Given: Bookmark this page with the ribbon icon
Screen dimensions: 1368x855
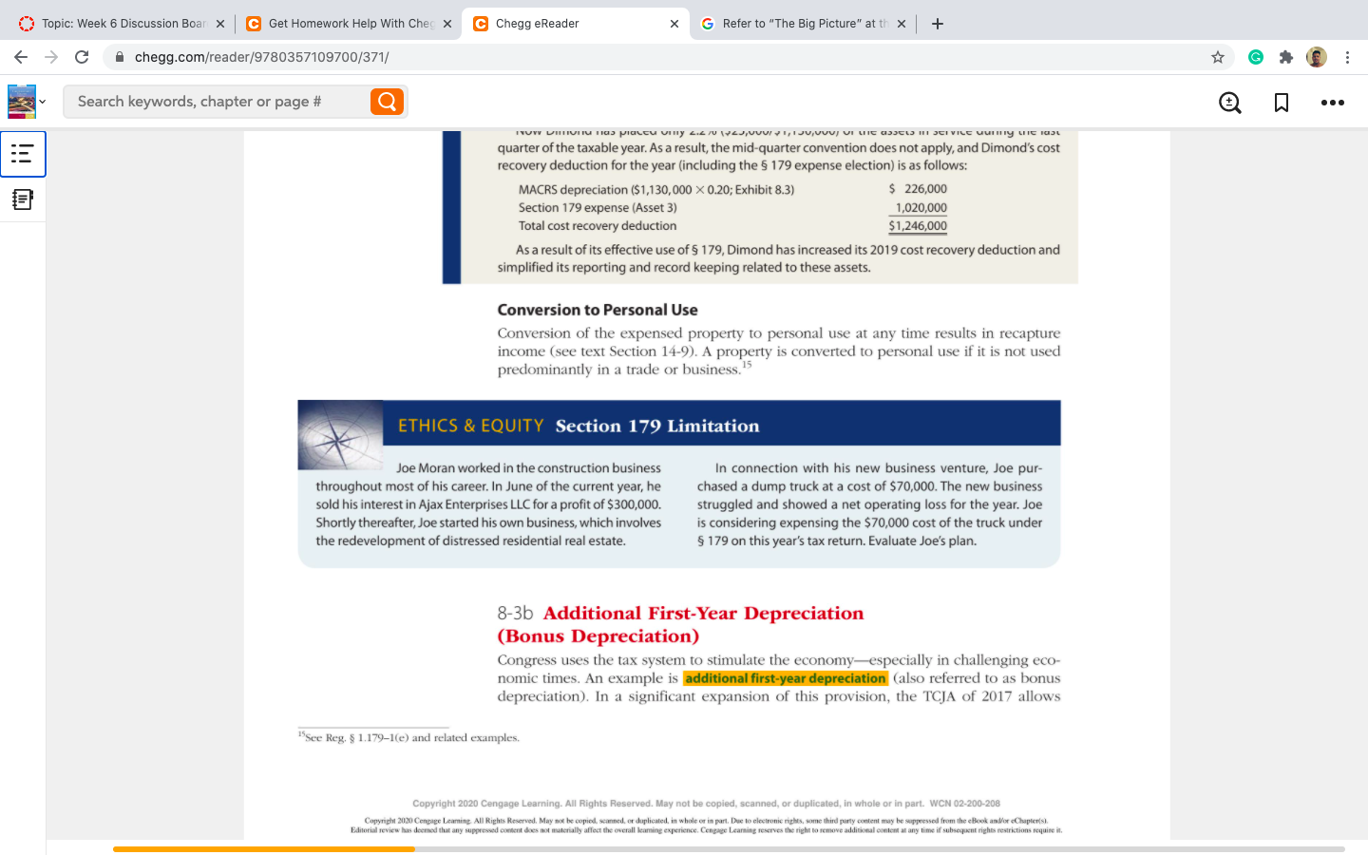Looking at the screenshot, I should tap(1281, 102).
